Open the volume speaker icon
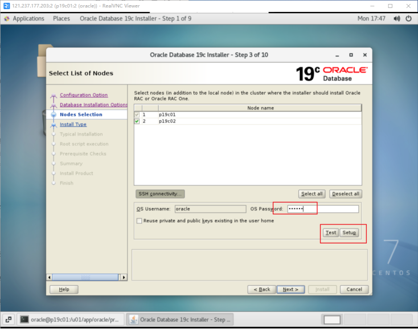Screen dimensions: 418x329 [397, 18]
